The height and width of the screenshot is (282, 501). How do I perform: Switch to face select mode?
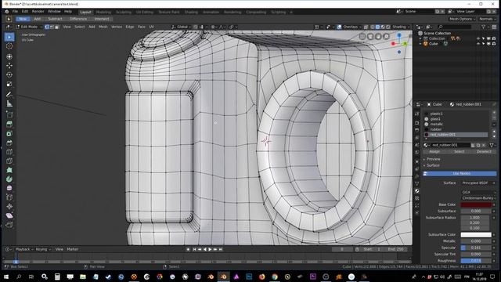click(57, 27)
